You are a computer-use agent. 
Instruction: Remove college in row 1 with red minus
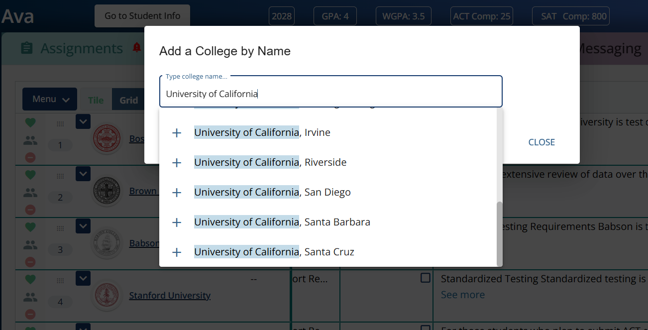[x=30, y=157]
